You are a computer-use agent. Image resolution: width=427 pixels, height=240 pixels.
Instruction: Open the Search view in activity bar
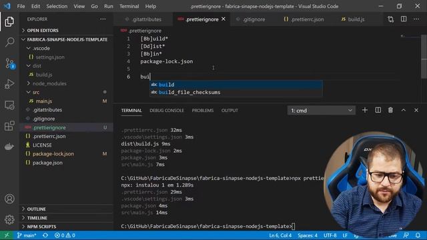(9, 42)
